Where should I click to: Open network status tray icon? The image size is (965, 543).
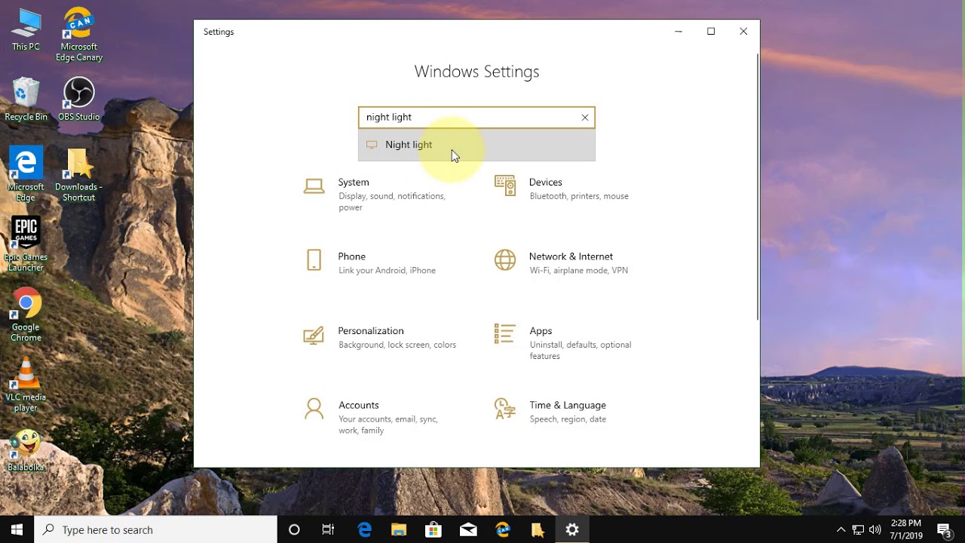click(858, 529)
